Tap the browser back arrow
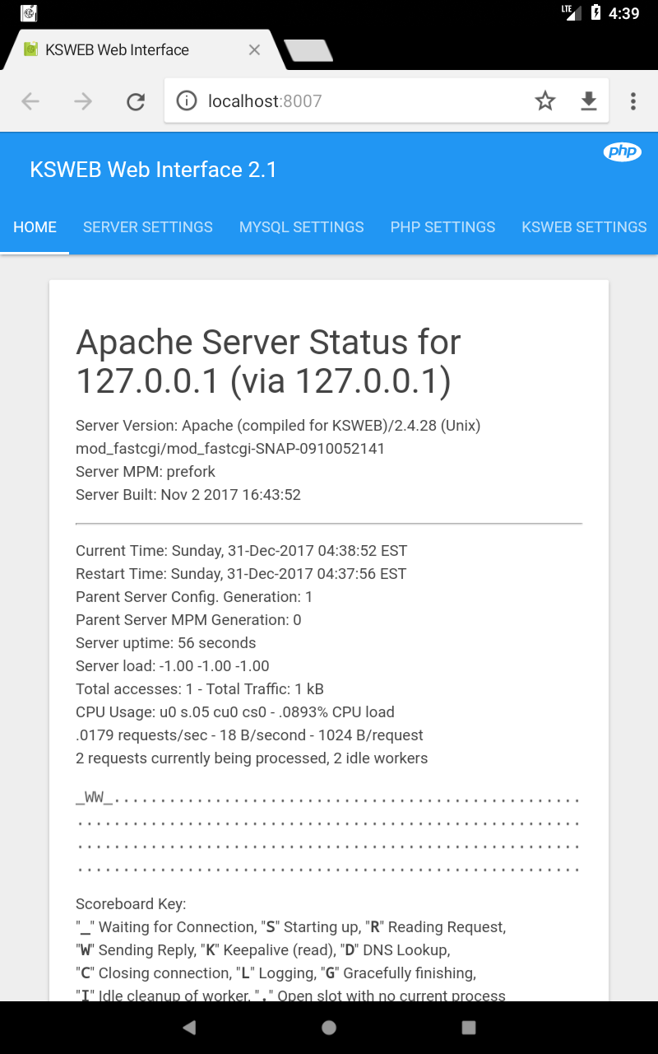The height and width of the screenshot is (1054, 658). [x=30, y=101]
